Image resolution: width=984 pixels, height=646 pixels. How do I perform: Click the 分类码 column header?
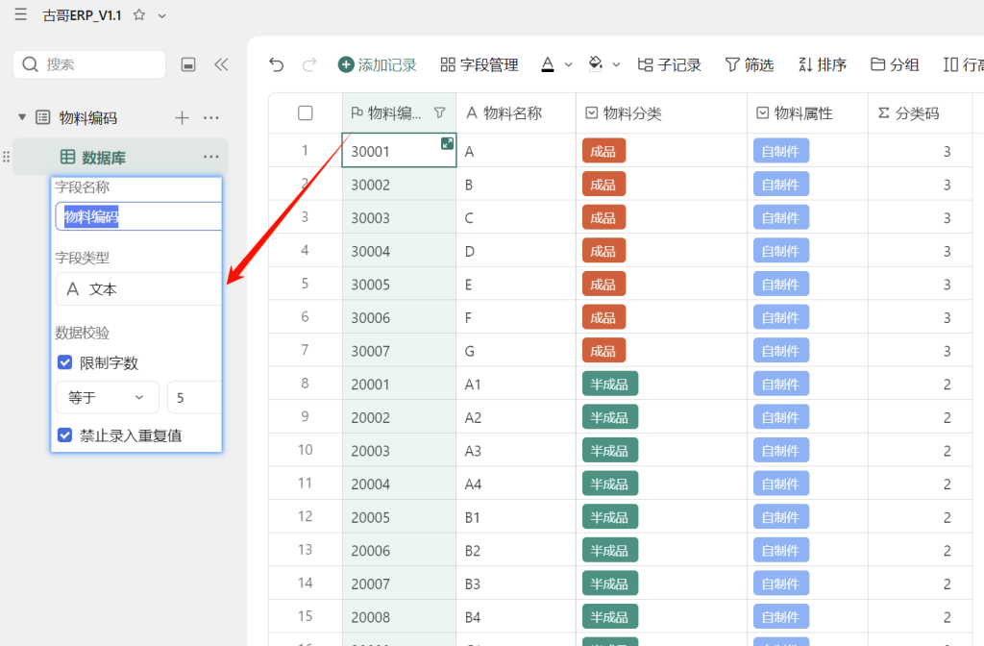[920, 113]
